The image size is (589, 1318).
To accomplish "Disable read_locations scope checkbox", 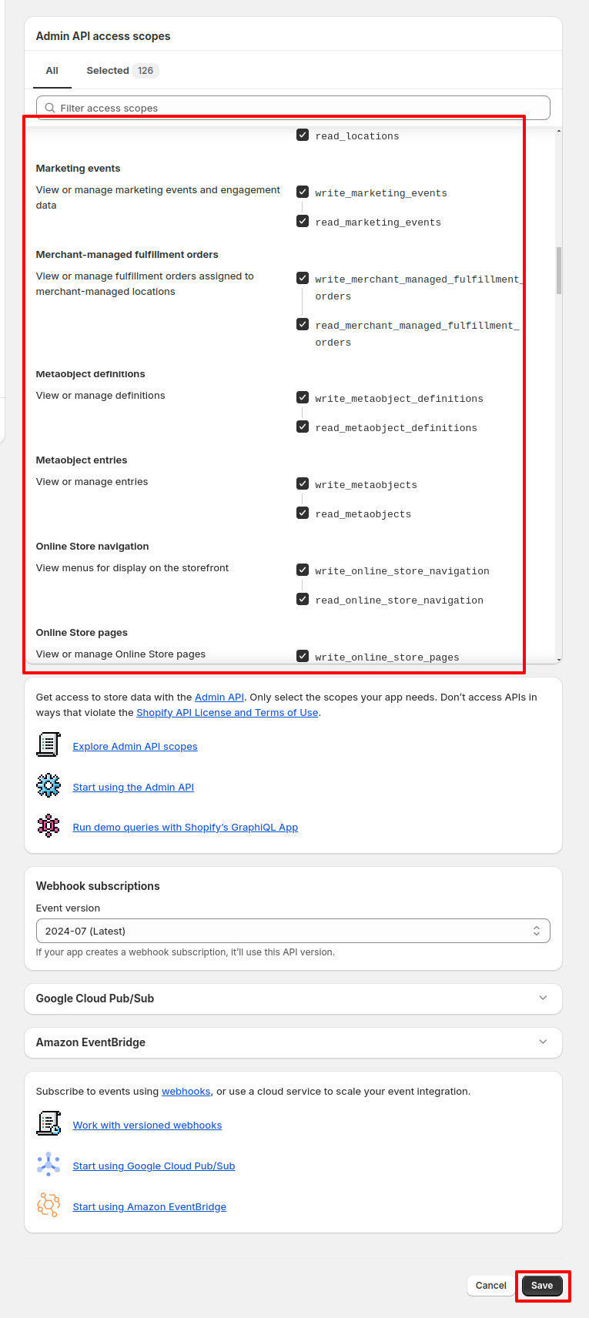I will click(303, 135).
